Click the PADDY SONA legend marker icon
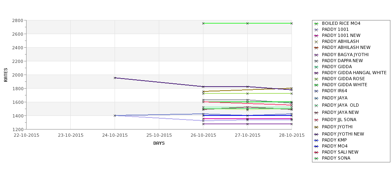Image resolution: width=392 pixels, height=172 pixels. [316, 158]
